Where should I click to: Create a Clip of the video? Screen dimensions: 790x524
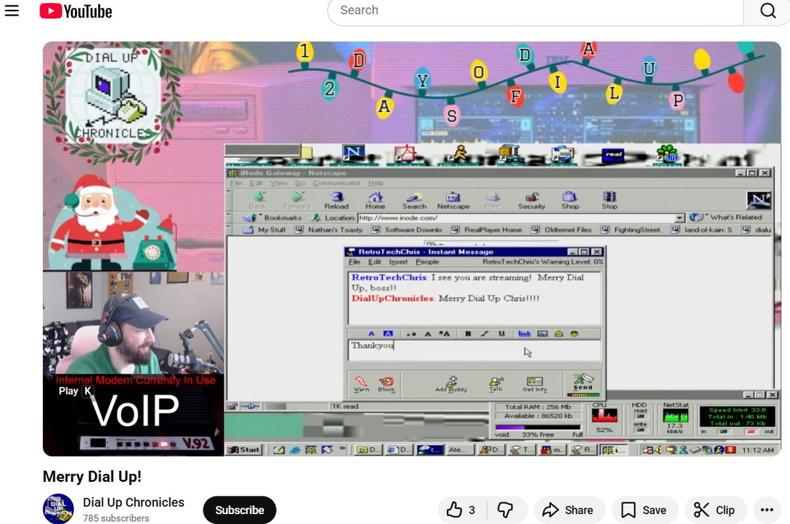point(715,510)
